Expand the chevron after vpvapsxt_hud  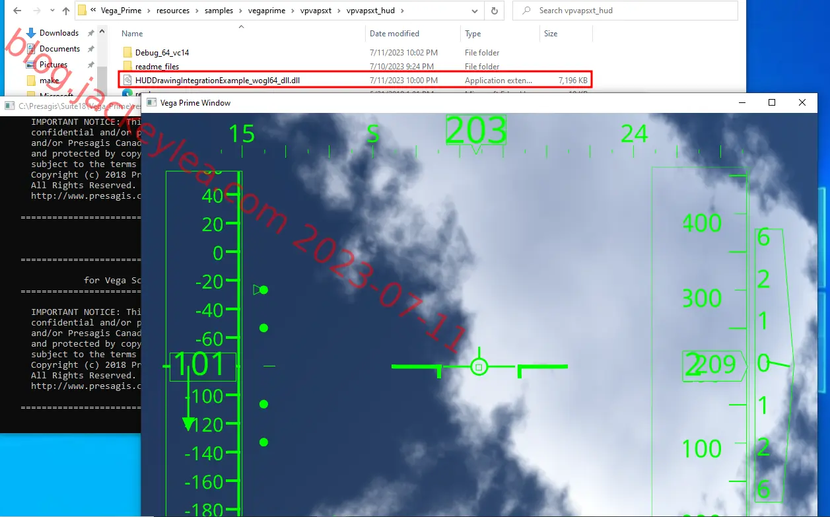[402, 11]
